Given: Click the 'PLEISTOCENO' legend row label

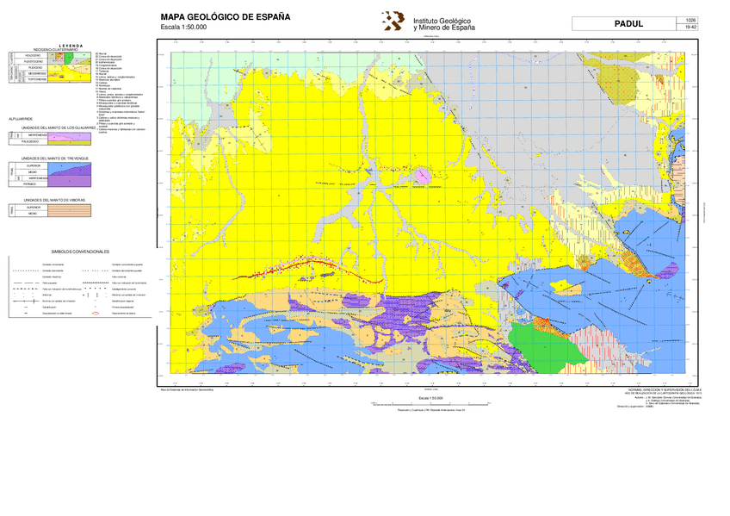Looking at the screenshot, I should pyautogui.click(x=34, y=61).
